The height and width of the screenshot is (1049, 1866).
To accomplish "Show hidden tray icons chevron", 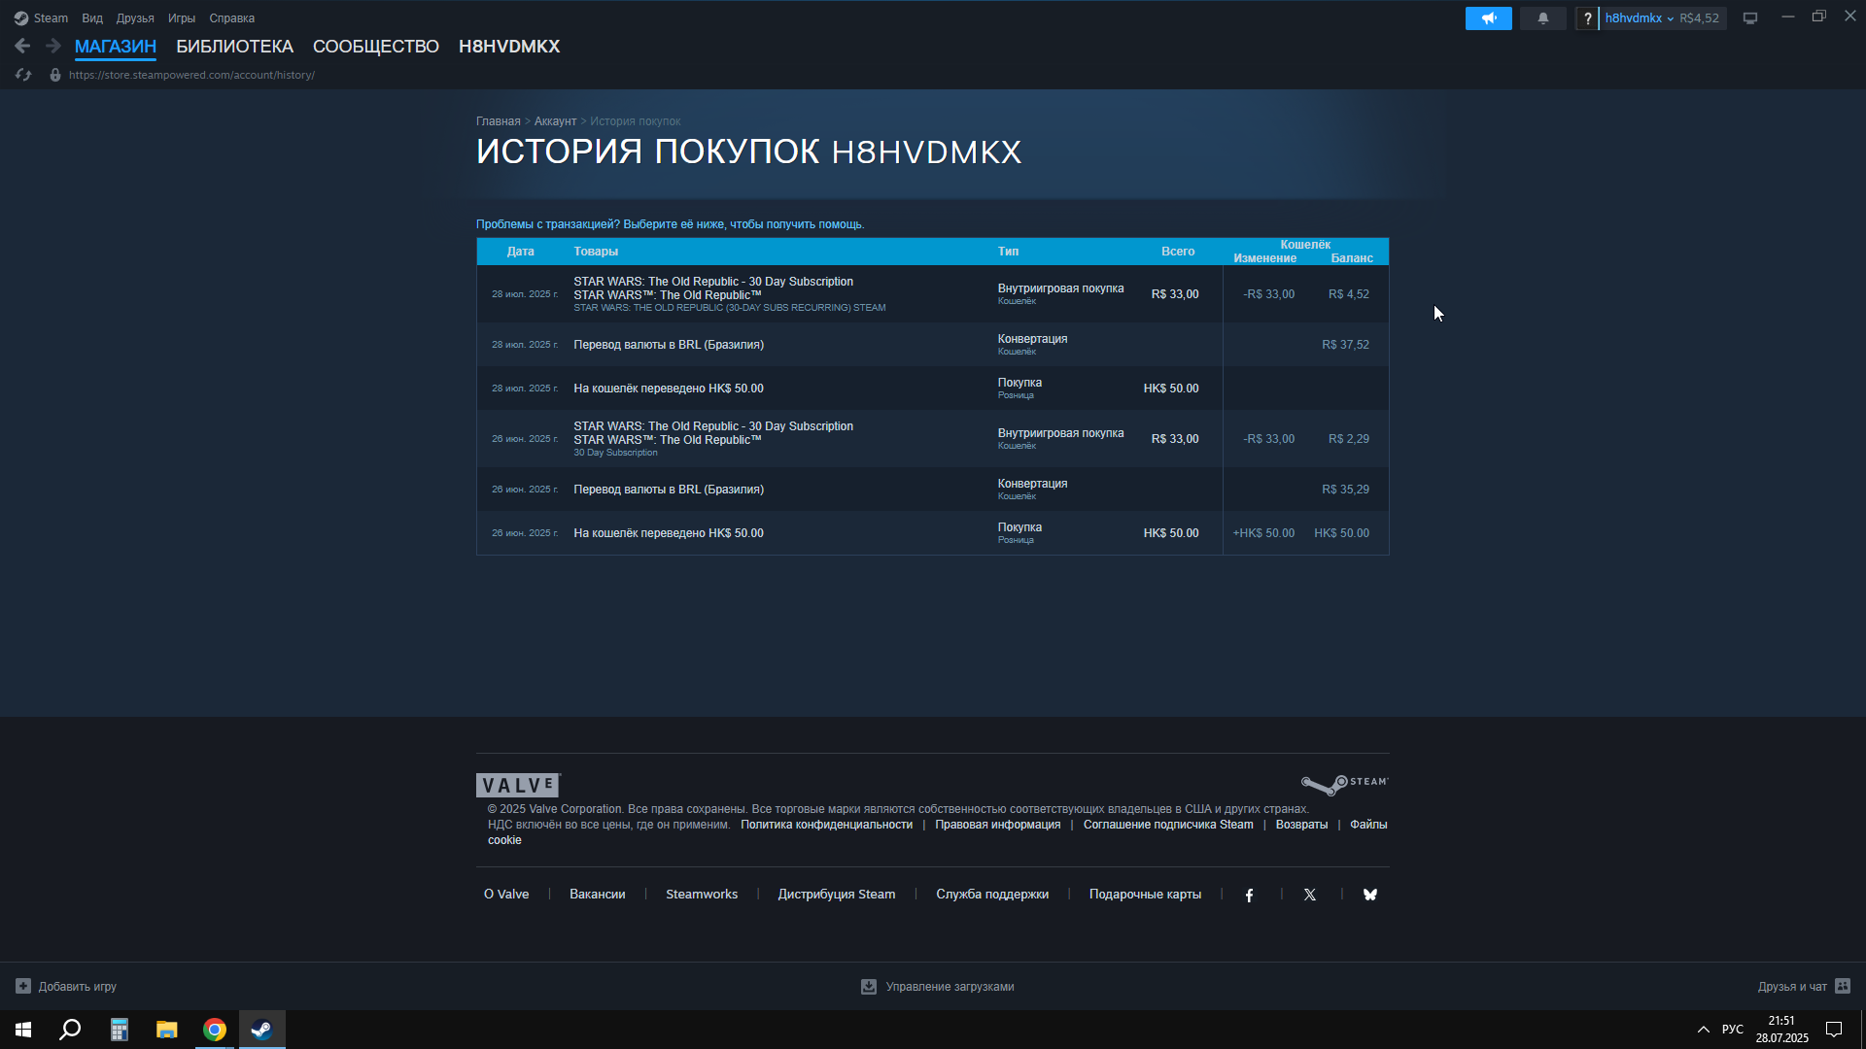I will (x=1703, y=1030).
